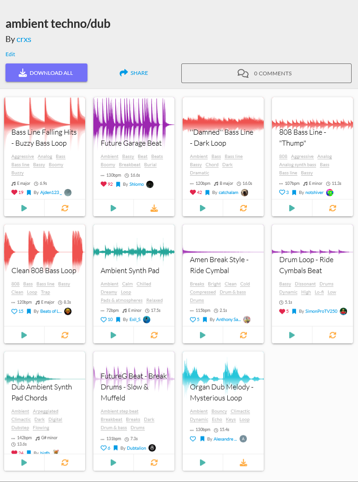The image size is (358, 482).
Task: Like the 808 Bass Line Thump loop
Action: 282,193
